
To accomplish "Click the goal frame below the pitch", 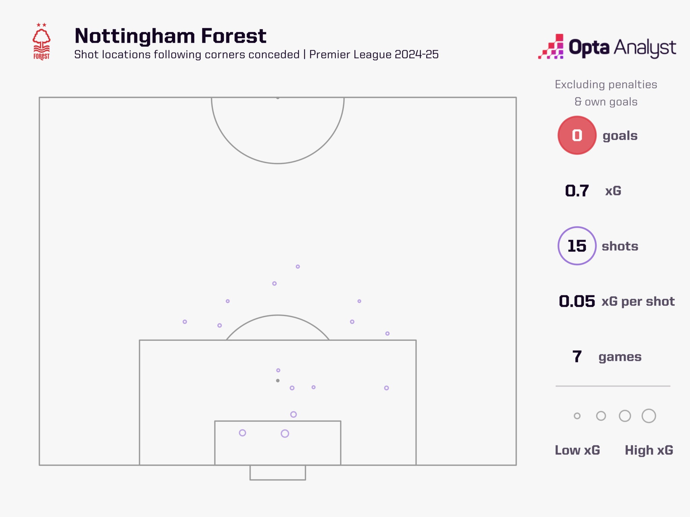I will [278, 473].
